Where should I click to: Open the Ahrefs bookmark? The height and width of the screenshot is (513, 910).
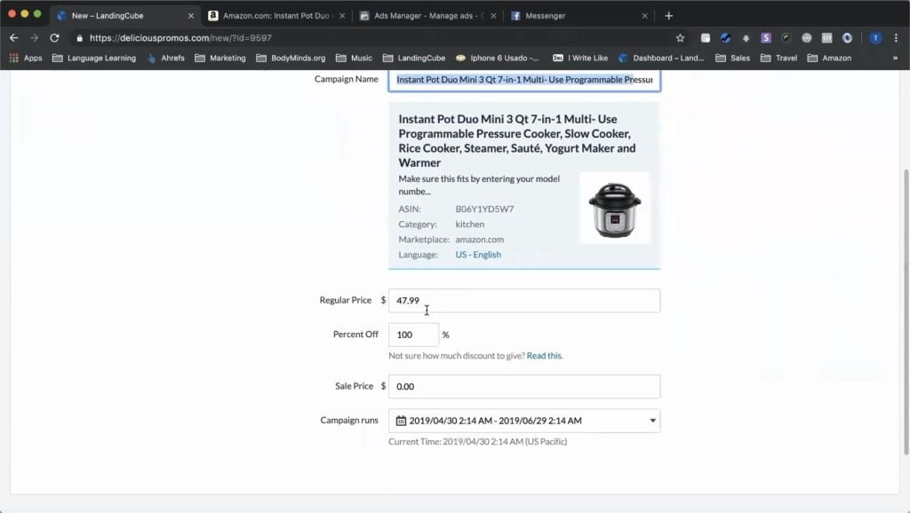(x=166, y=58)
